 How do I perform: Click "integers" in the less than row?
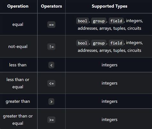click(109, 65)
